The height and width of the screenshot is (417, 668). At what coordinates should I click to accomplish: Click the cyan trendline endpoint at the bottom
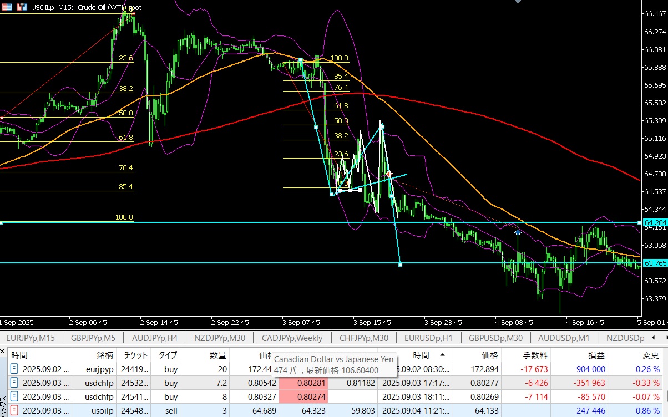click(401, 265)
